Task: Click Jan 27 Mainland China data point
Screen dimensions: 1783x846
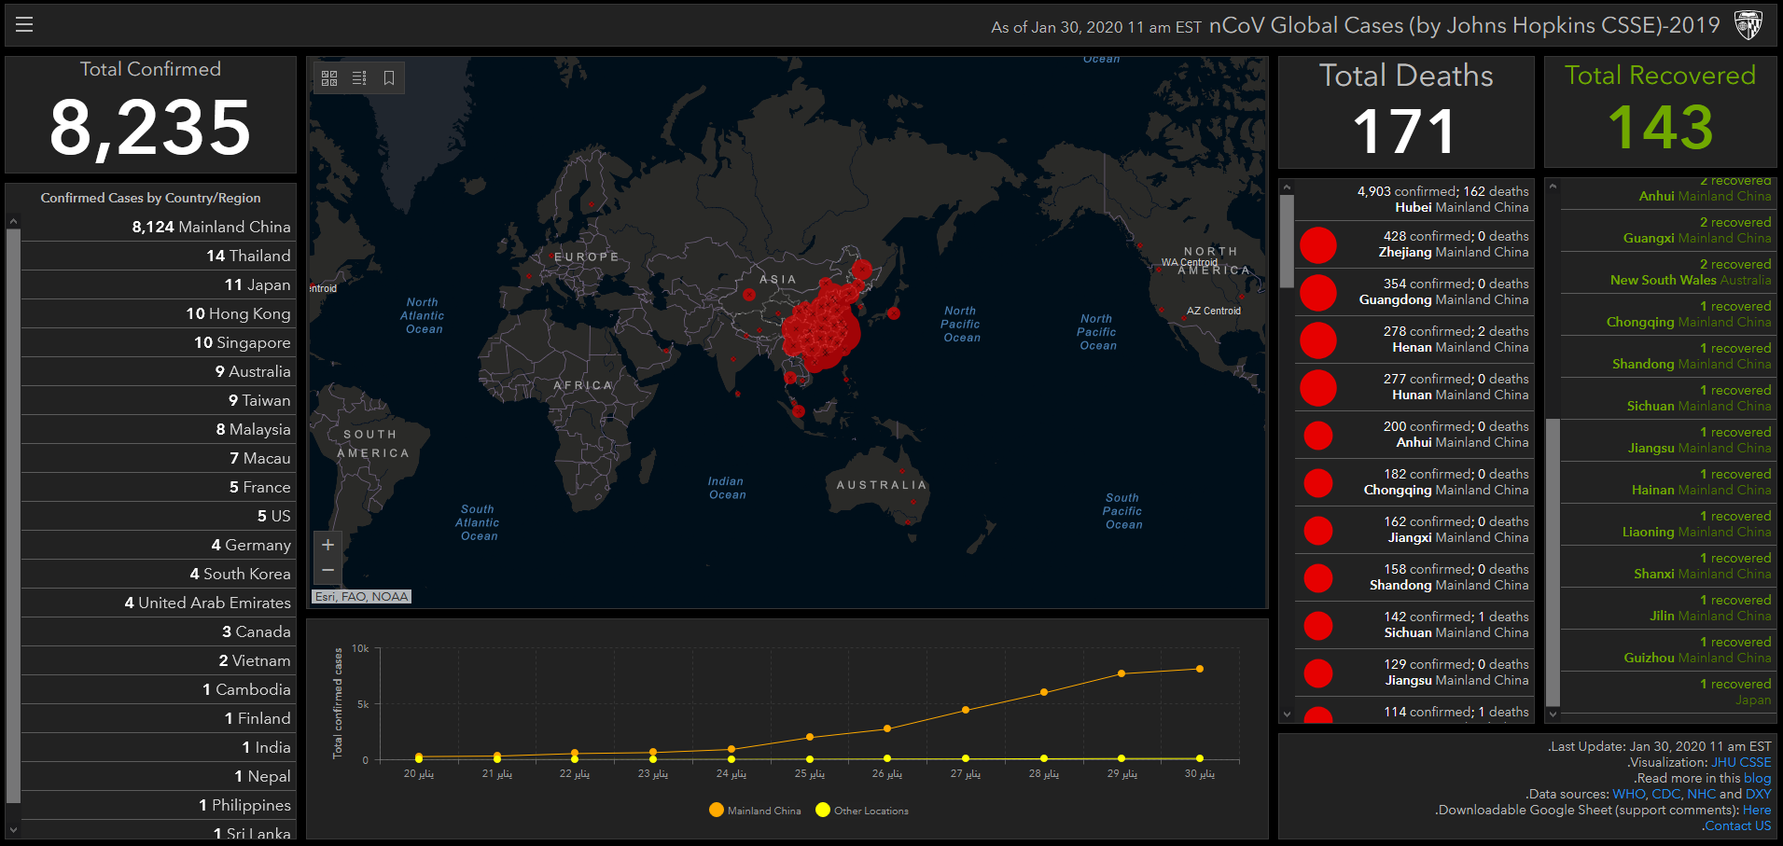Action: [x=966, y=710]
